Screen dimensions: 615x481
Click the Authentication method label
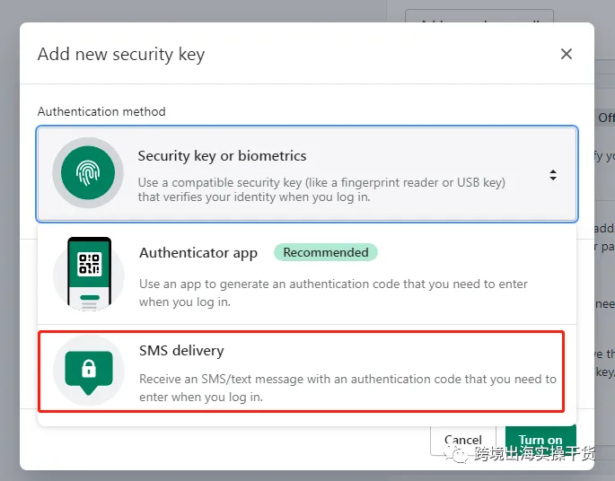pos(101,111)
